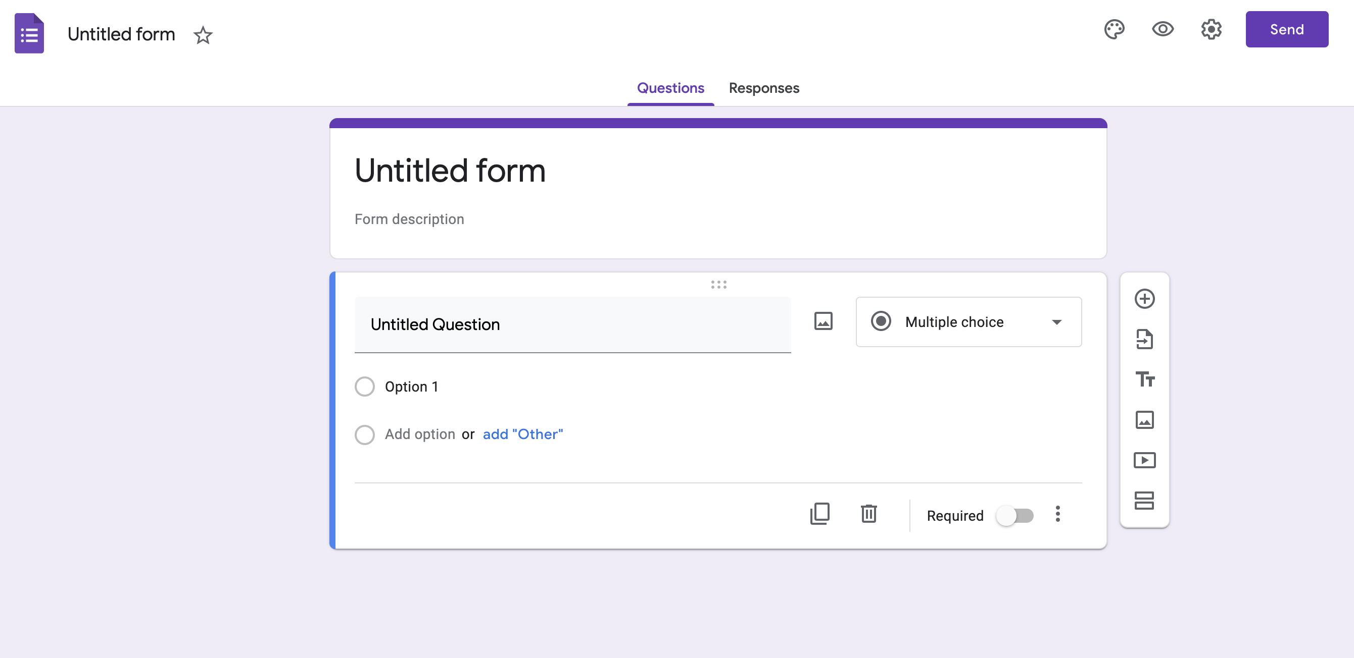Click the add "Other" link
This screenshot has height=658, width=1354.
tap(522, 434)
